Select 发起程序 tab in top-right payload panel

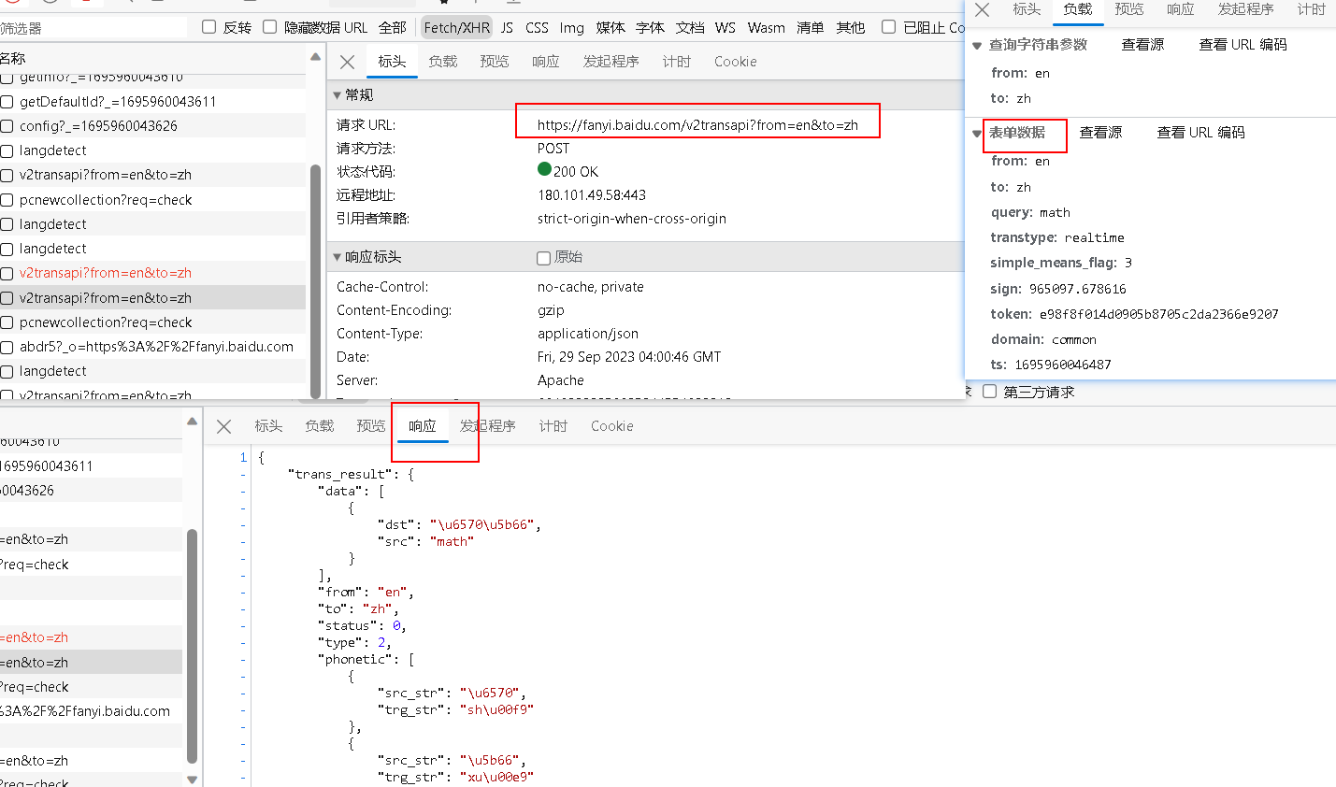click(x=1246, y=9)
